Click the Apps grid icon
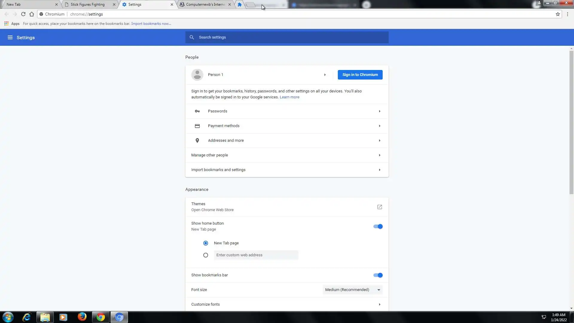Image resolution: width=574 pixels, height=323 pixels. [x=6, y=24]
